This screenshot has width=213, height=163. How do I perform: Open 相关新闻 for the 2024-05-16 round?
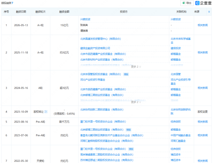point(203,88)
